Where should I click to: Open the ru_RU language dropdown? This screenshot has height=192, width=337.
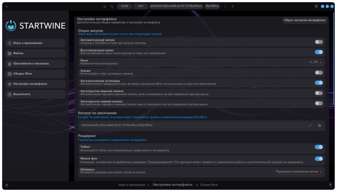316,62
